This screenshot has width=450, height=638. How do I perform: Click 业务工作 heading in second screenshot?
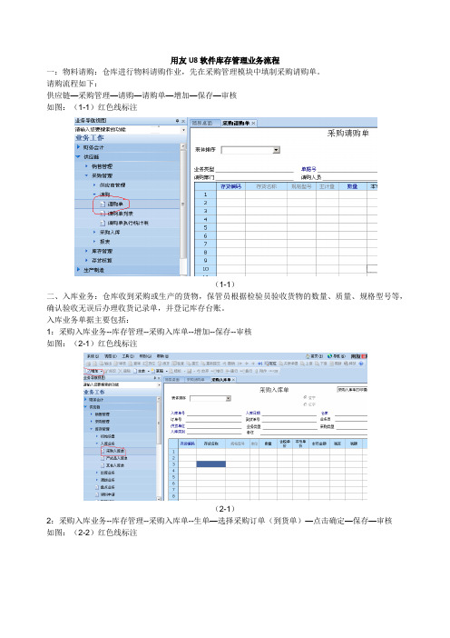(94, 392)
